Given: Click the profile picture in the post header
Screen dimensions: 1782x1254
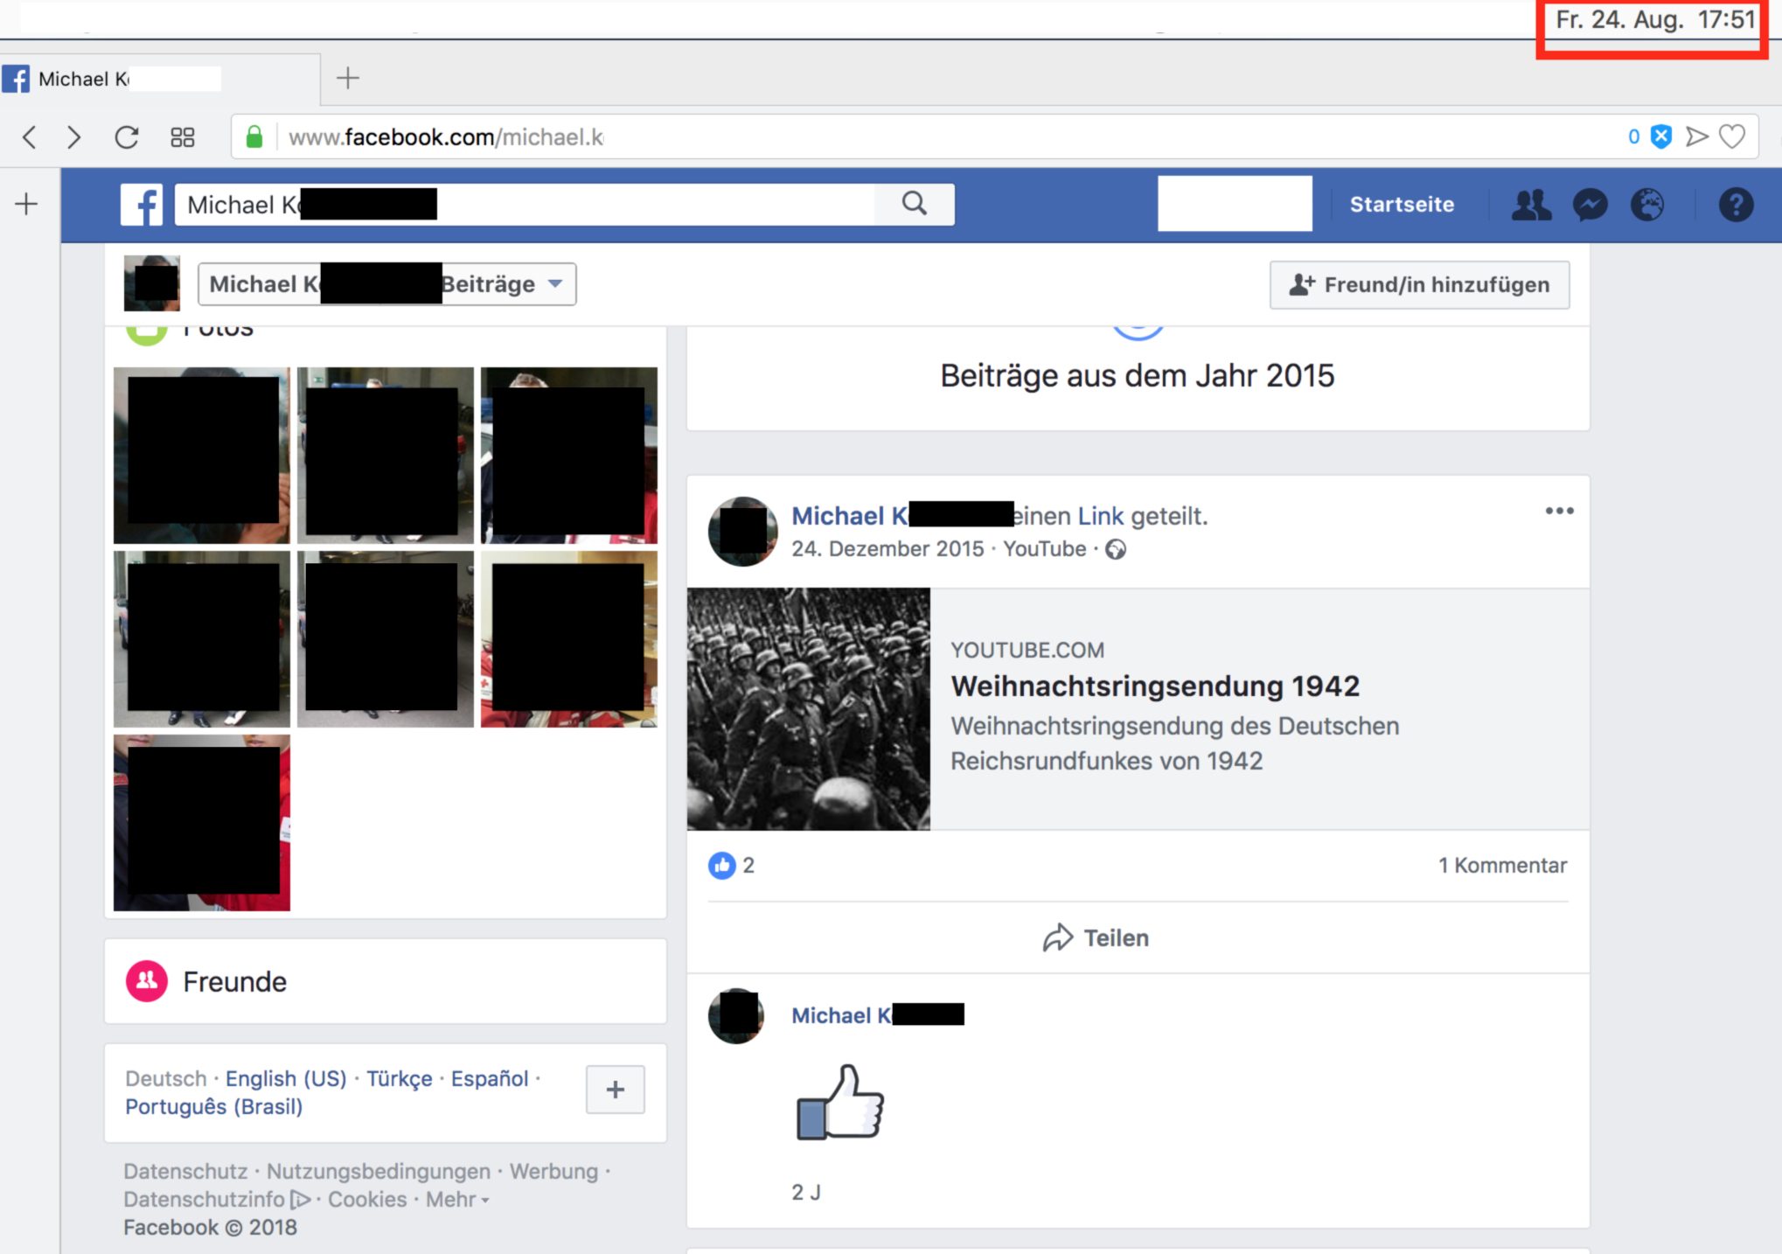Looking at the screenshot, I should [742, 532].
